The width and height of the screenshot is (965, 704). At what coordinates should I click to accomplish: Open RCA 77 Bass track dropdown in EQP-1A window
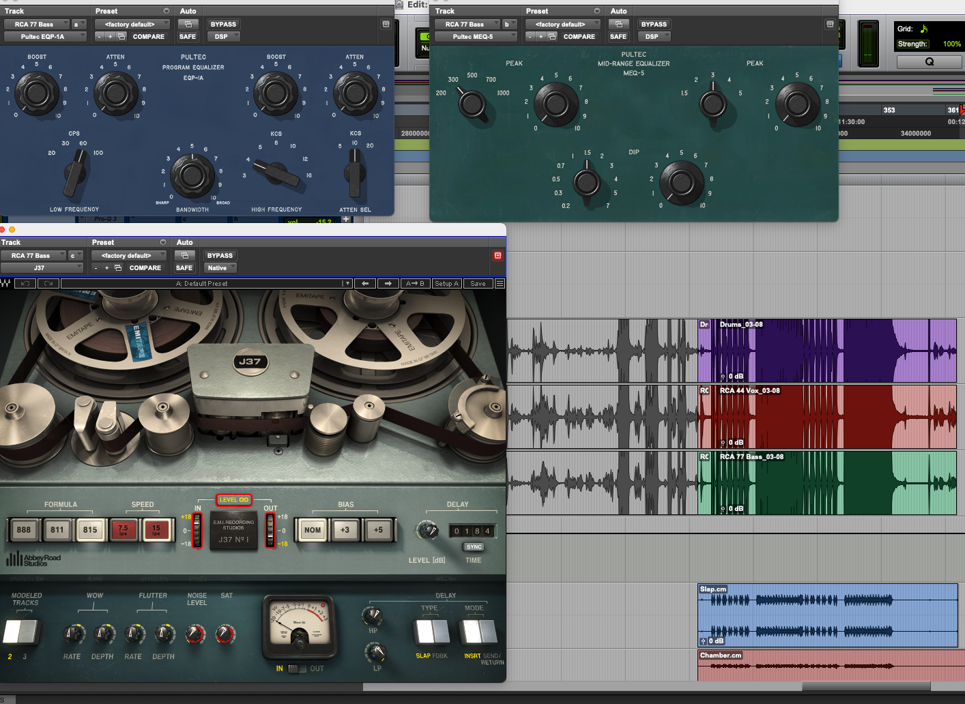[x=36, y=24]
